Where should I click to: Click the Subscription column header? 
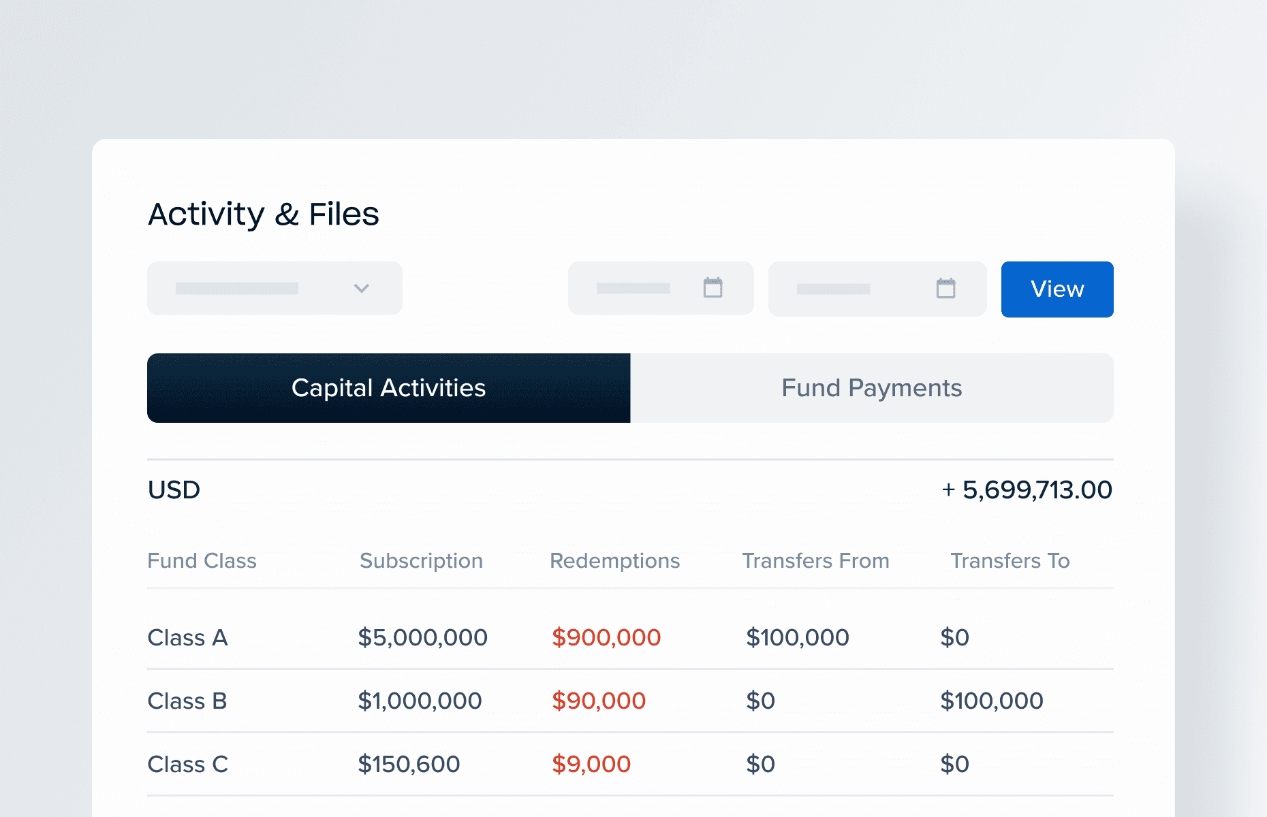421,560
